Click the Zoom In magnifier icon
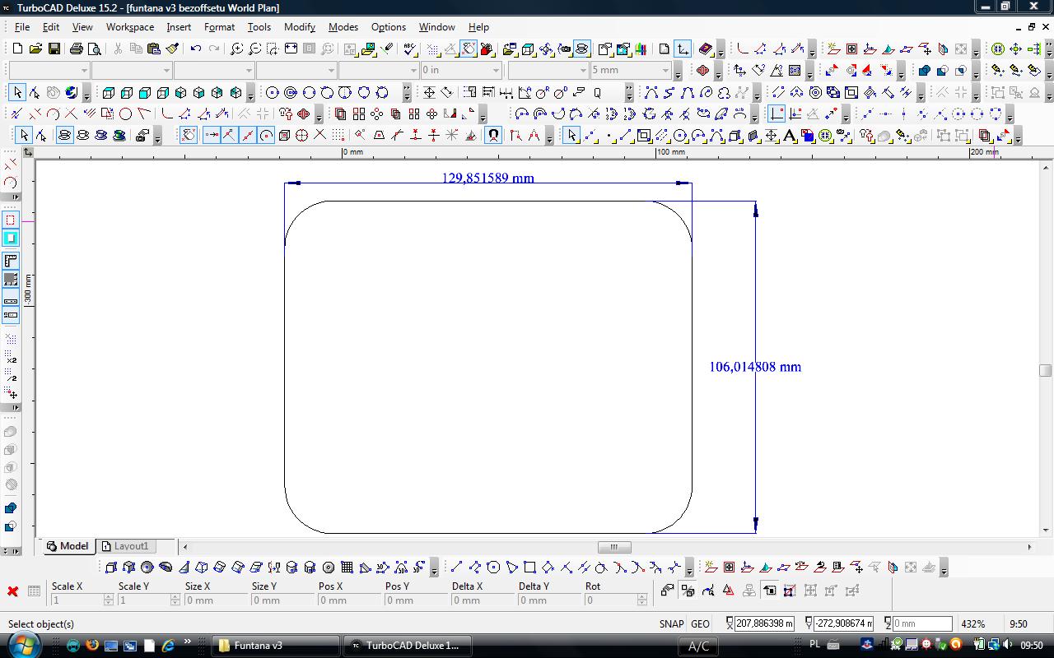This screenshot has width=1054, height=658. (236, 49)
